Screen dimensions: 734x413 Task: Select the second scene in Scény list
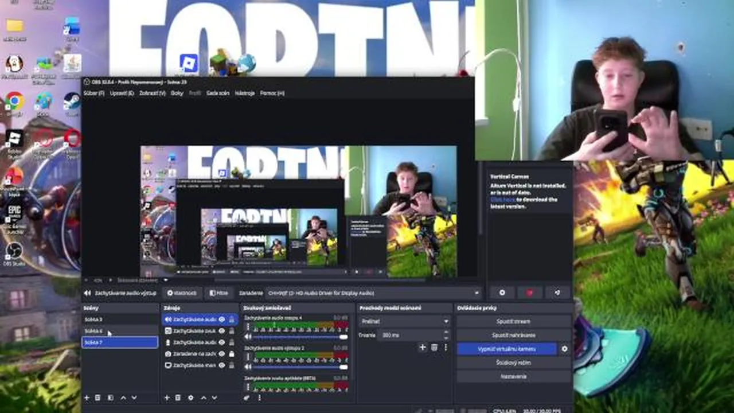119,331
